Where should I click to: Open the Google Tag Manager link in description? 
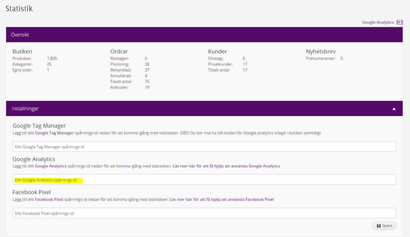pyautogui.click(x=54, y=133)
